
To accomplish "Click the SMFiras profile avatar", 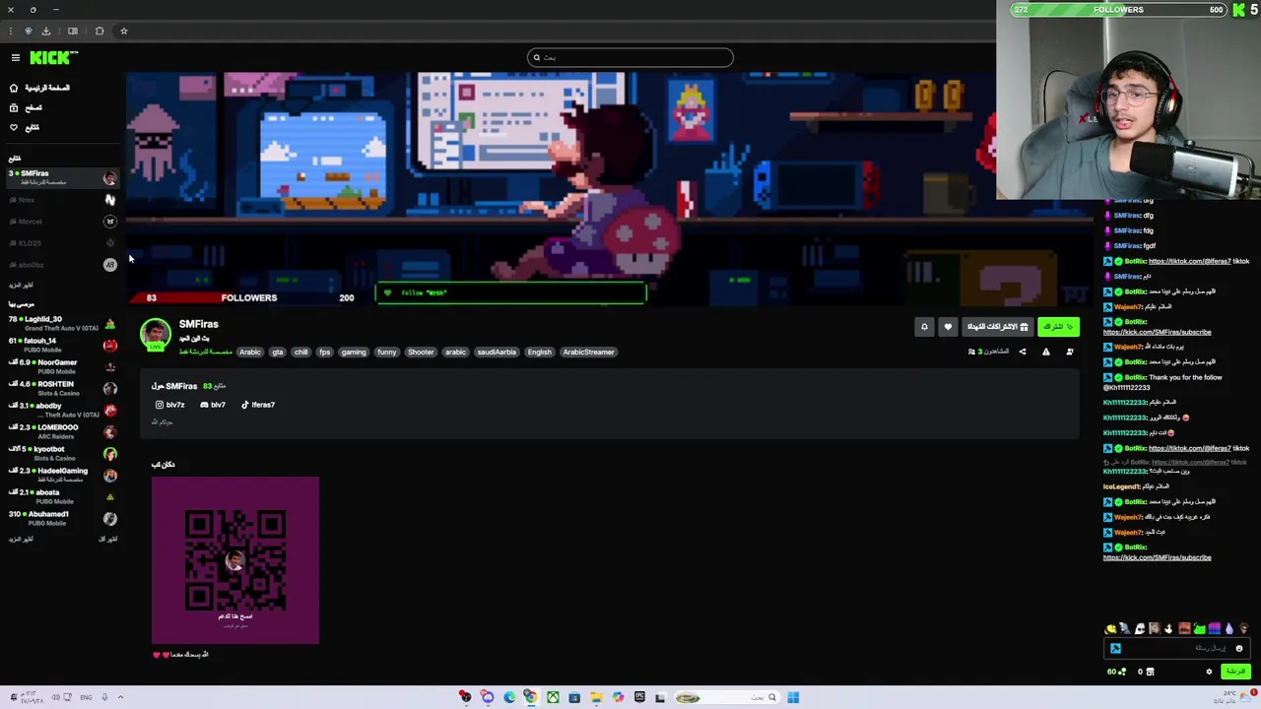I will tap(155, 335).
